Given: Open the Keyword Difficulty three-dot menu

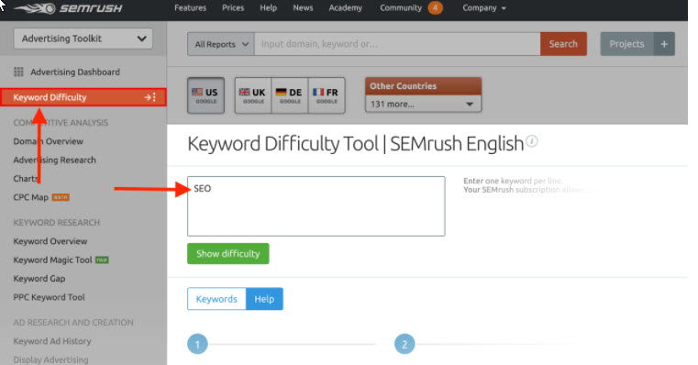Looking at the screenshot, I should click(154, 97).
